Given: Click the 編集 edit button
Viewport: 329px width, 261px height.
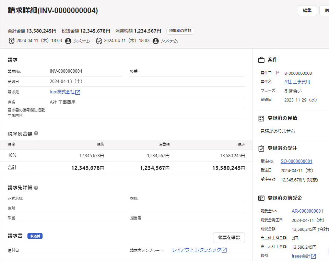Looking at the screenshot, I should click(307, 11).
